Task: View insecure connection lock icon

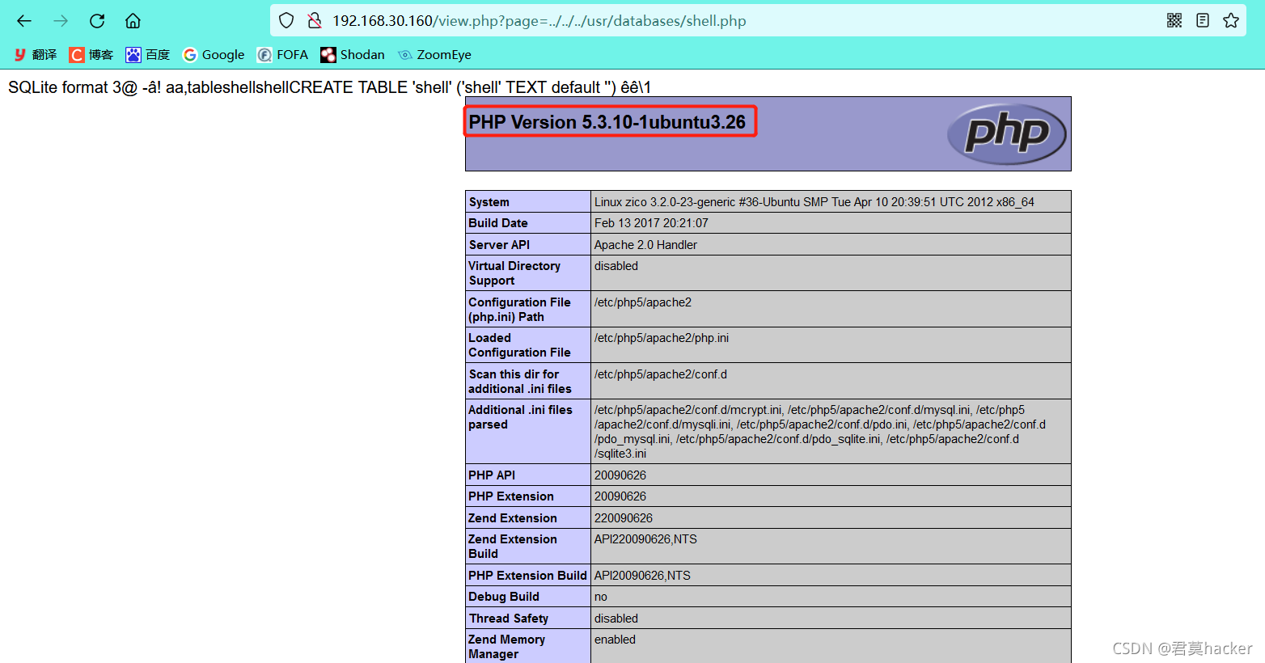Action: [x=315, y=21]
